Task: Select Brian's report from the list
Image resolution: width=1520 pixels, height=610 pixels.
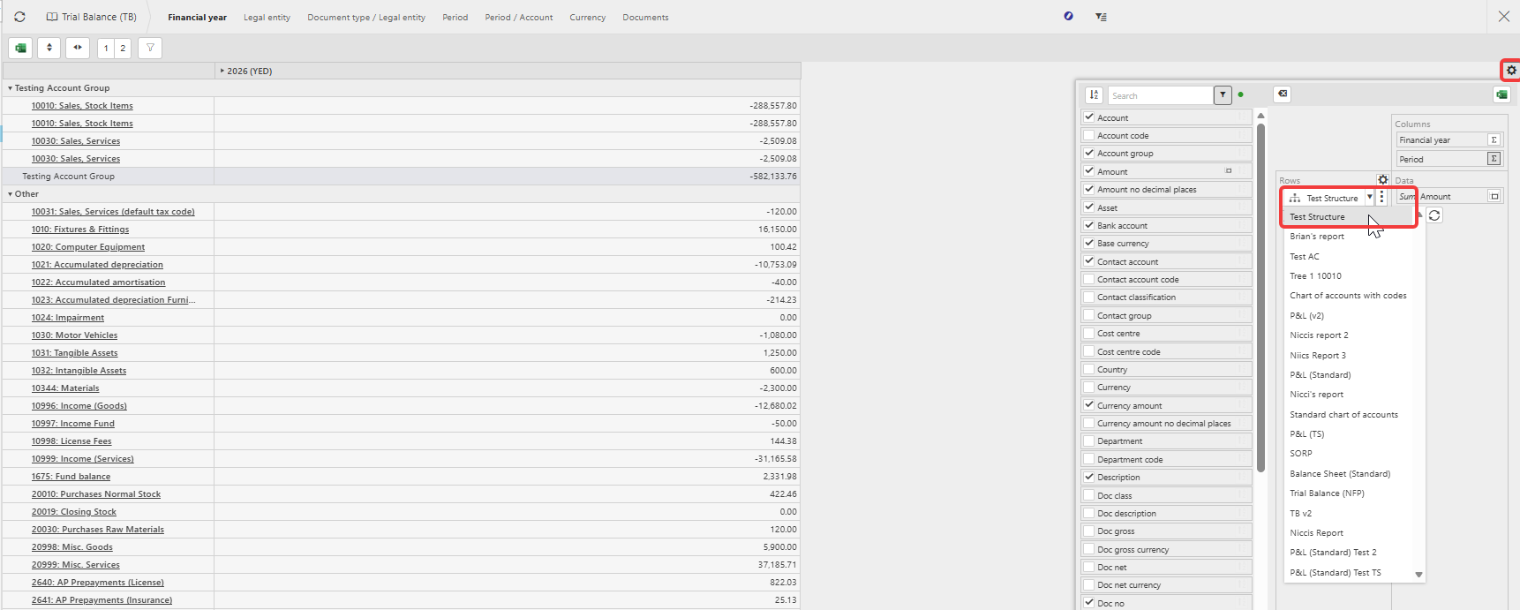Action: tap(1317, 237)
